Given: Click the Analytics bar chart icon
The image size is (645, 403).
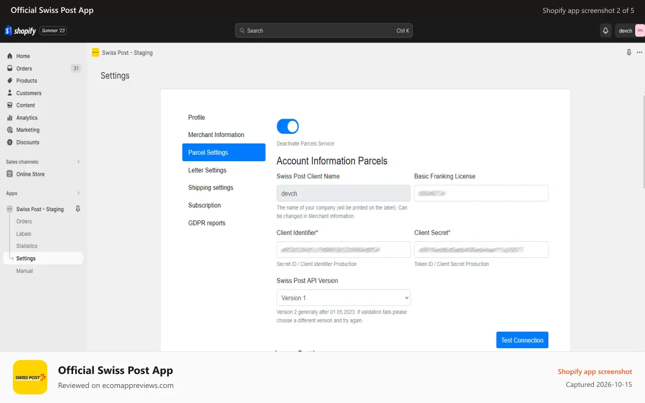Looking at the screenshot, I should pos(10,118).
